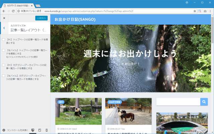Enable 【PC】トップページ horizontal cards checkbox
Image resolution: width=214 pixels, height=134 pixels.
tap(4, 40)
